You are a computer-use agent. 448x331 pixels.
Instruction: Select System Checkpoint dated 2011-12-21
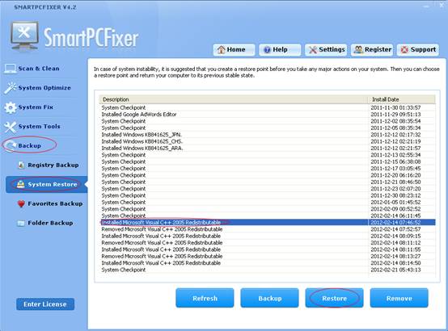tap(268, 182)
